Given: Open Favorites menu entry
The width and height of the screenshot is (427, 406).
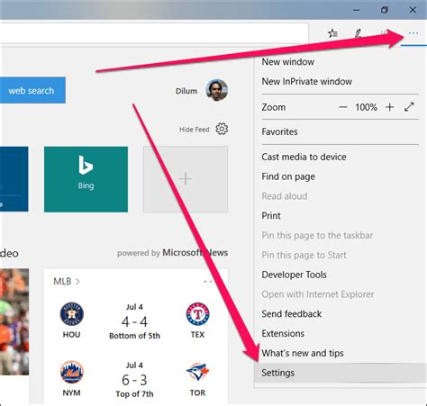Looking at the screenshot, I should [279, 131].
